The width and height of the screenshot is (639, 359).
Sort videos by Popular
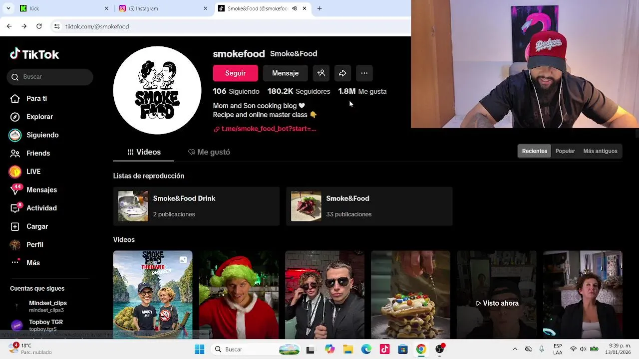click(x=565, y=151)
